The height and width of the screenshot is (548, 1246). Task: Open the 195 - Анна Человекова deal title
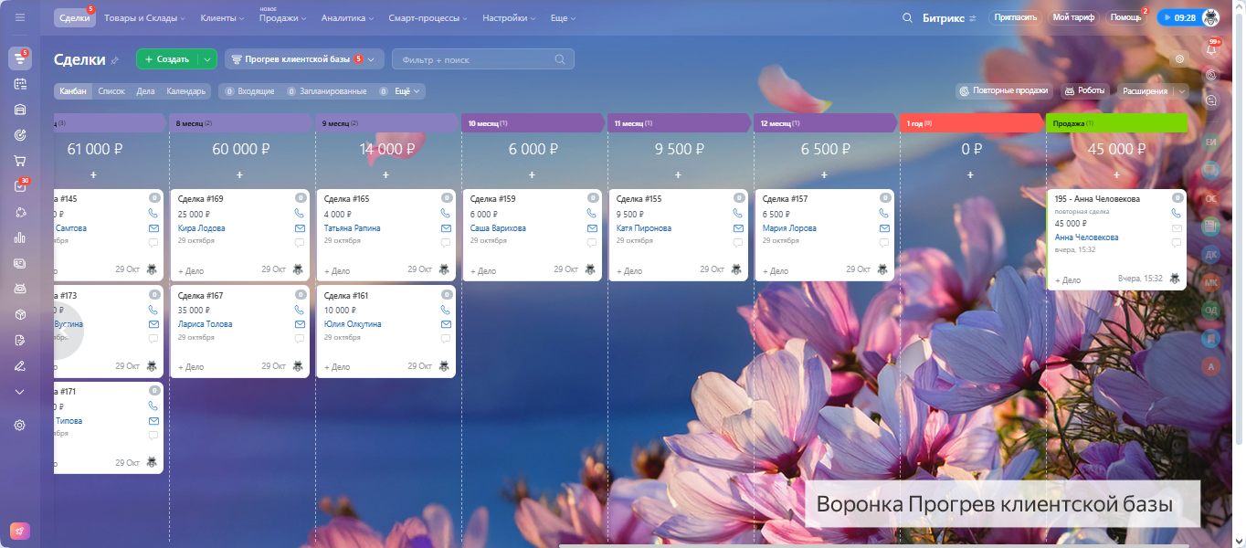(x=1097, y=198)
